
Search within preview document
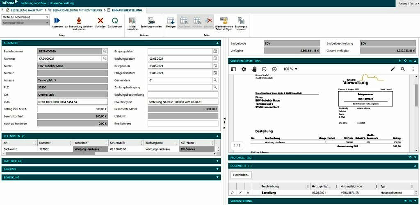(x=403, y=69)
